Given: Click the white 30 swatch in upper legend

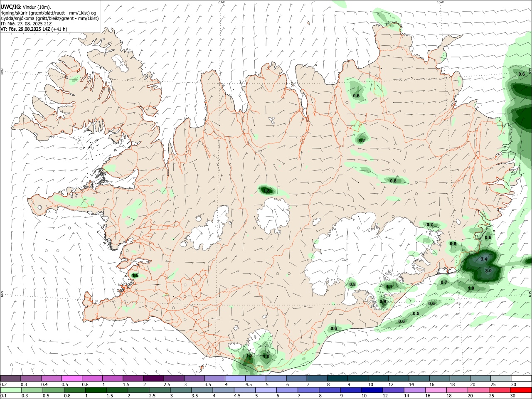Looking at the screenshot, I should (522, 379).
